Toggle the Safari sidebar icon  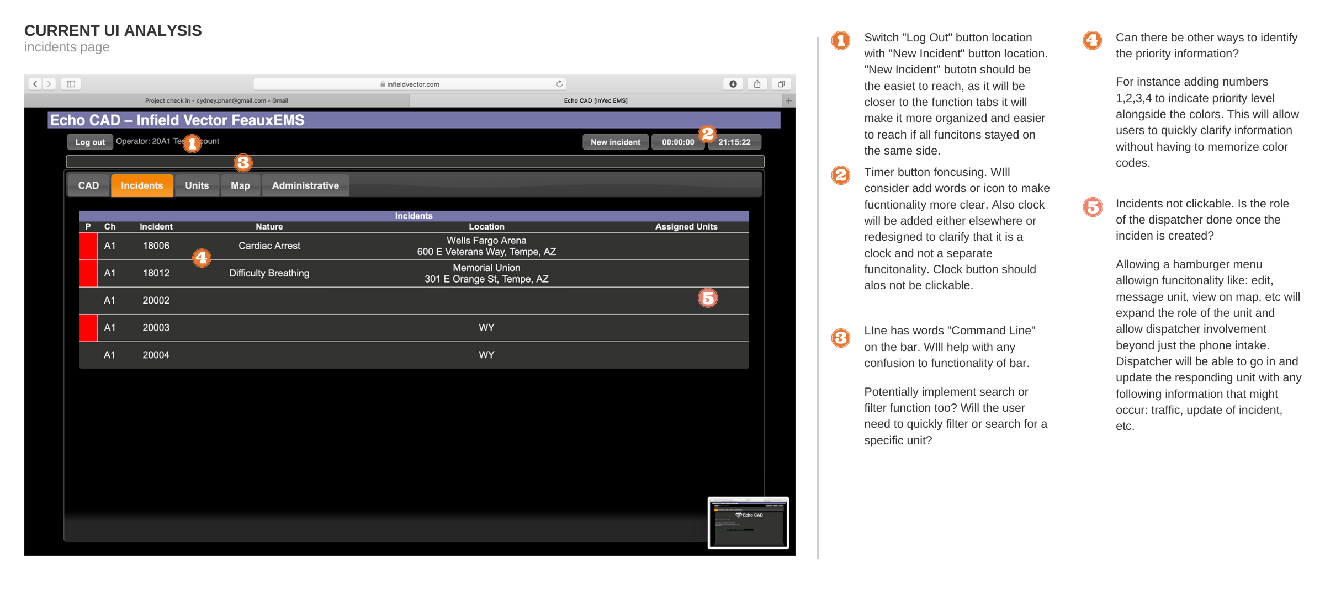pyautogui.click(x=71, y=84)
